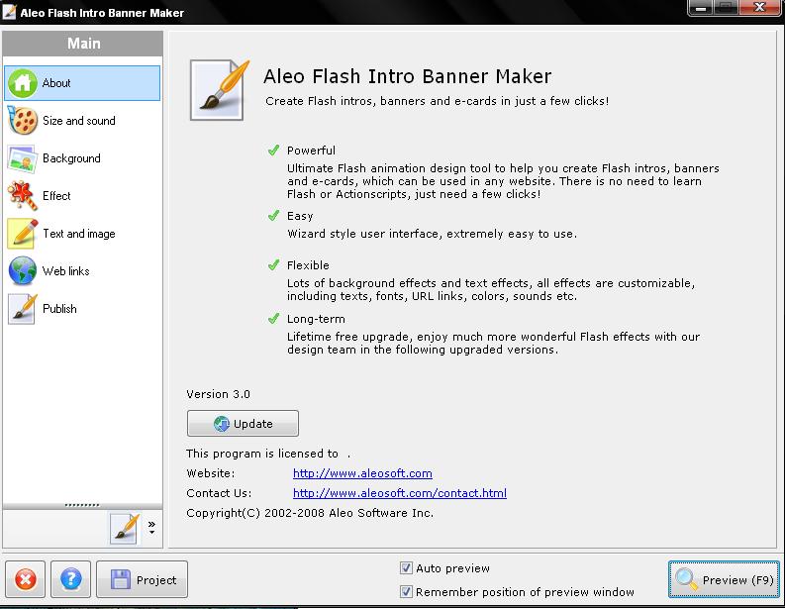Click the "This program is licensed to" text
The width and height of the screenshot is (785, 609).
262,454
